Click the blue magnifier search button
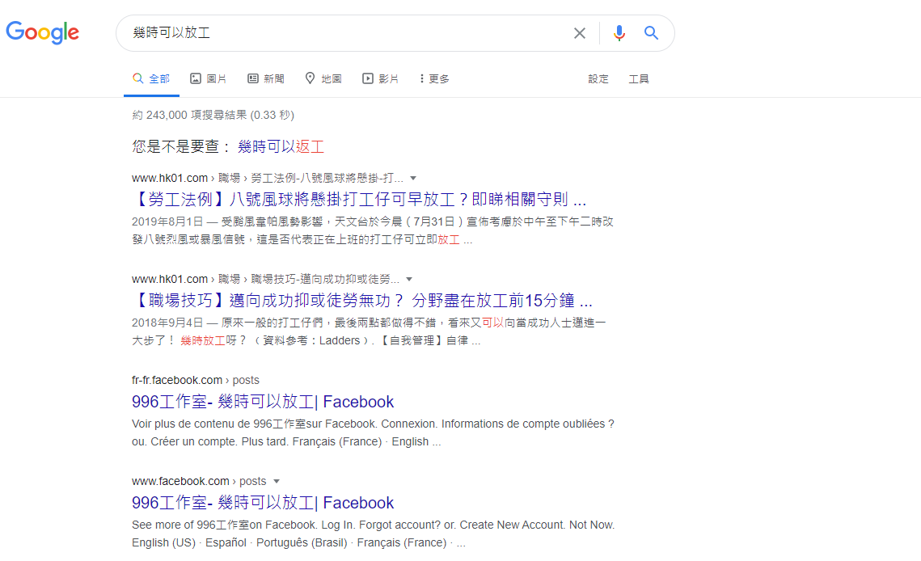Screen dimensions: 921x561 [651, 33]
